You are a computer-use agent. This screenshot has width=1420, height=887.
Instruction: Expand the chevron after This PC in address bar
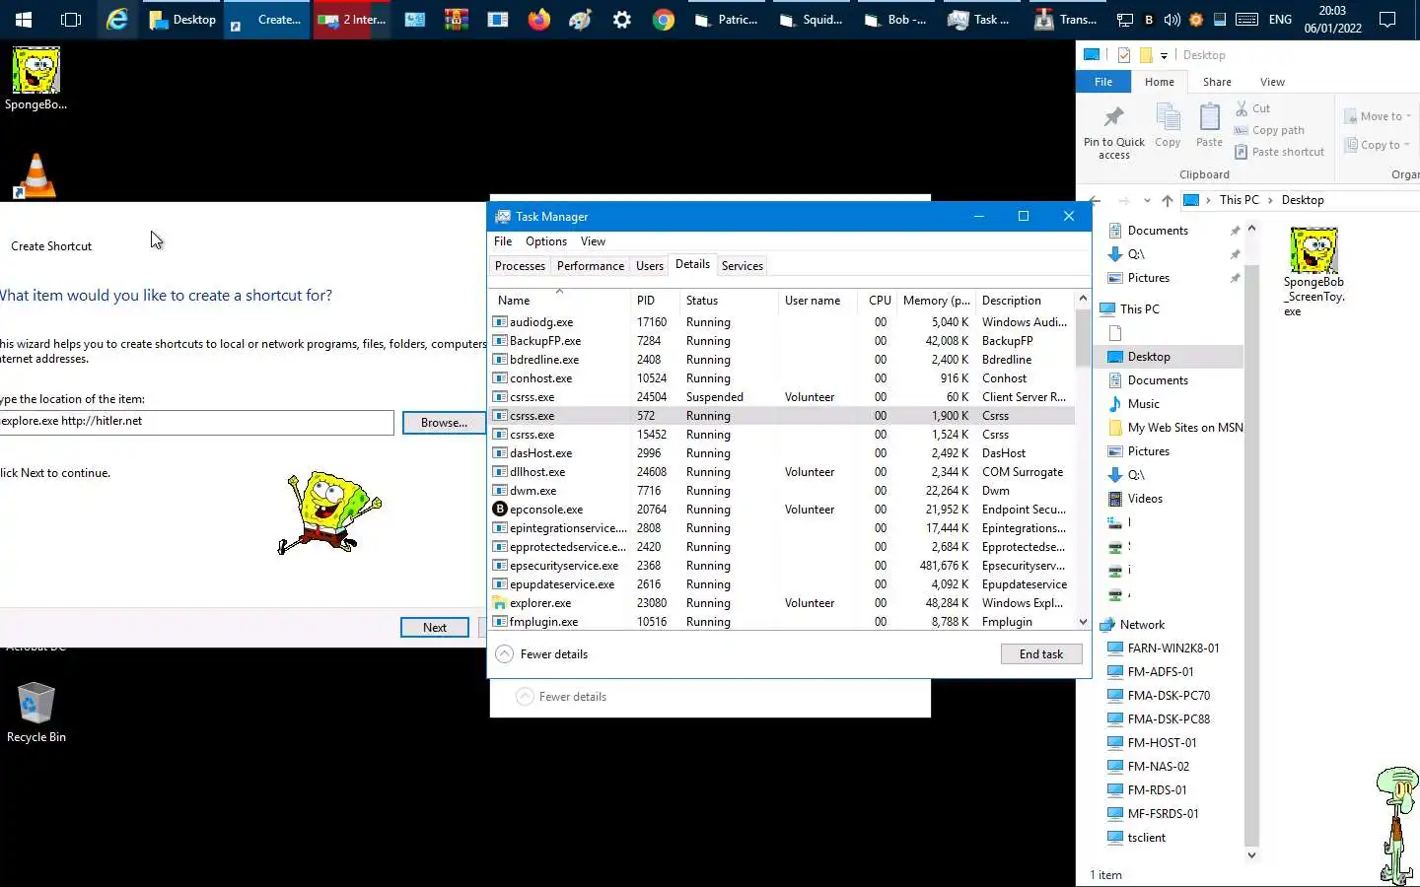click(1270, 200)
